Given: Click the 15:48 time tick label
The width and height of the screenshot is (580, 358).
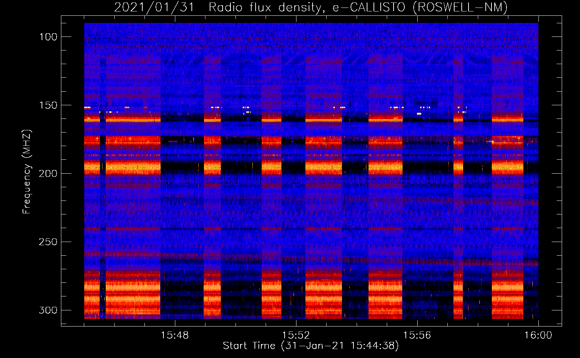Looking at the screenshot, I should click(x=175, y=335).
